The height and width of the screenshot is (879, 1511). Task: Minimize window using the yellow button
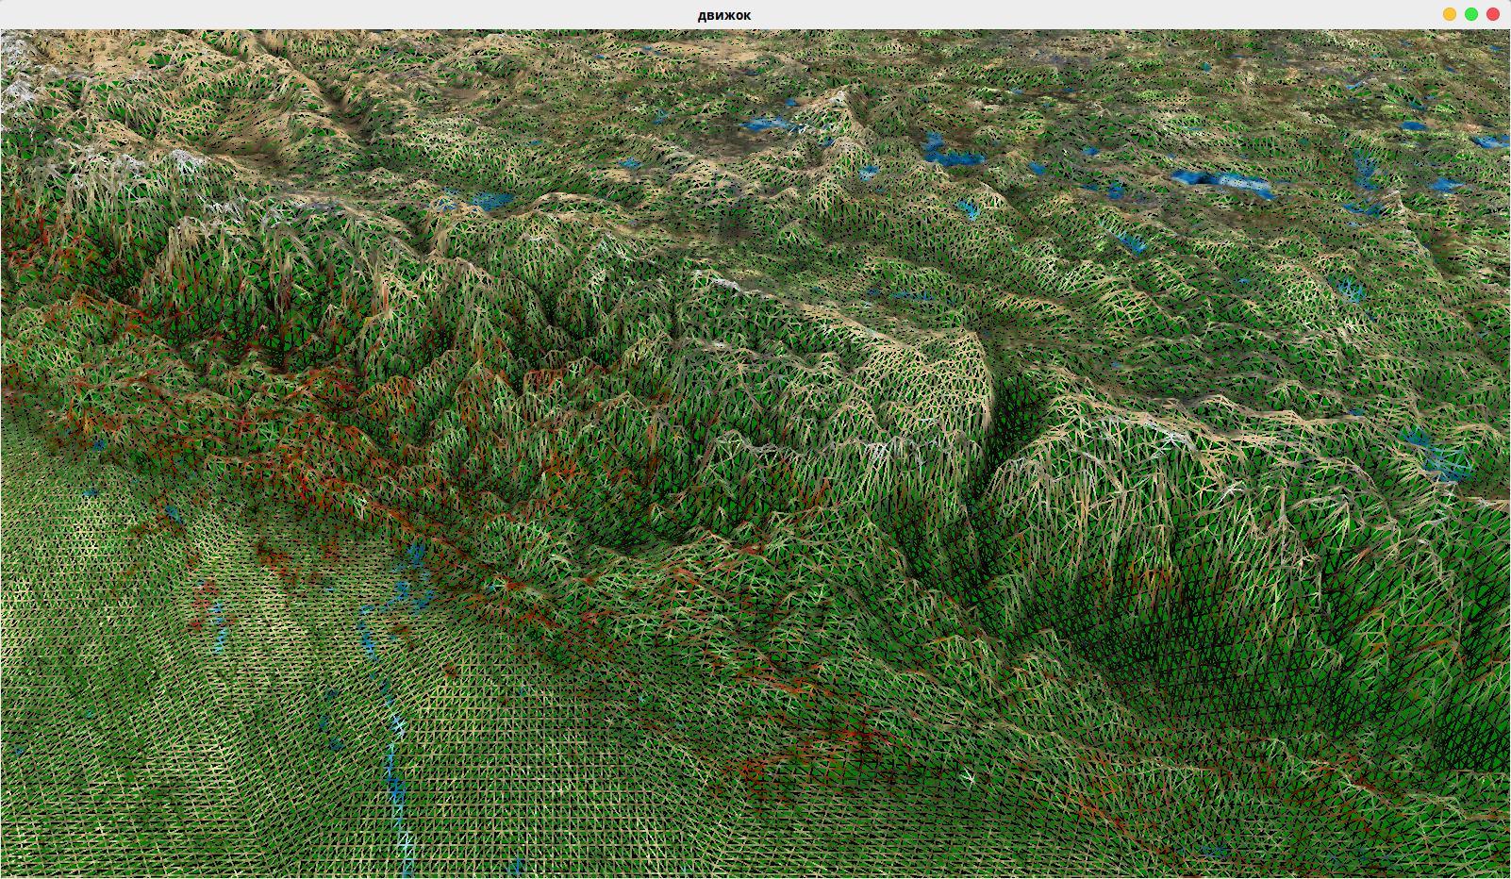click(x=1450, y=14)
